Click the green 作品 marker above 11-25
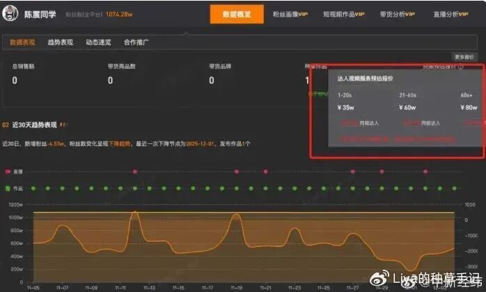The width and height of the screenshot is (486, 292). click(x=324, y=188)
